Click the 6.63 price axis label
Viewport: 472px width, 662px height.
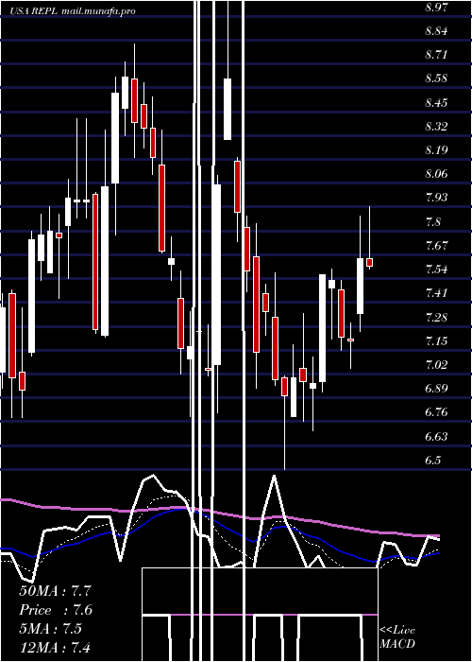(x=436, y=436)
